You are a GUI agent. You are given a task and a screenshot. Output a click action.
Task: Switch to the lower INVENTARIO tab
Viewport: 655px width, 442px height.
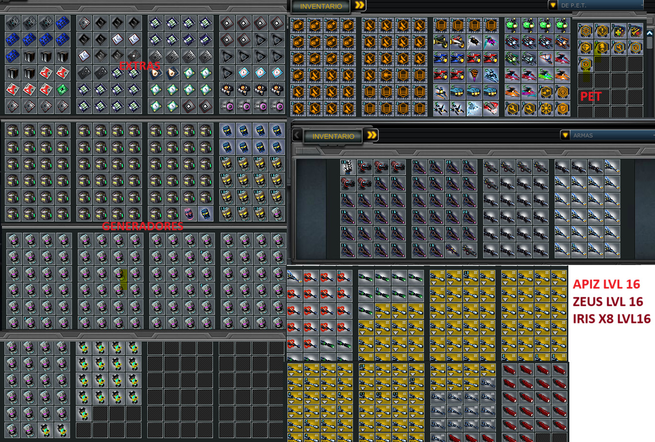(333, 136)
